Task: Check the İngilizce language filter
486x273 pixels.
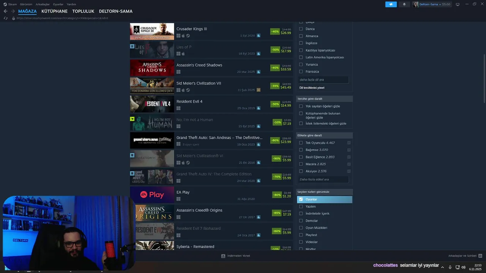Action: [301, 43]
